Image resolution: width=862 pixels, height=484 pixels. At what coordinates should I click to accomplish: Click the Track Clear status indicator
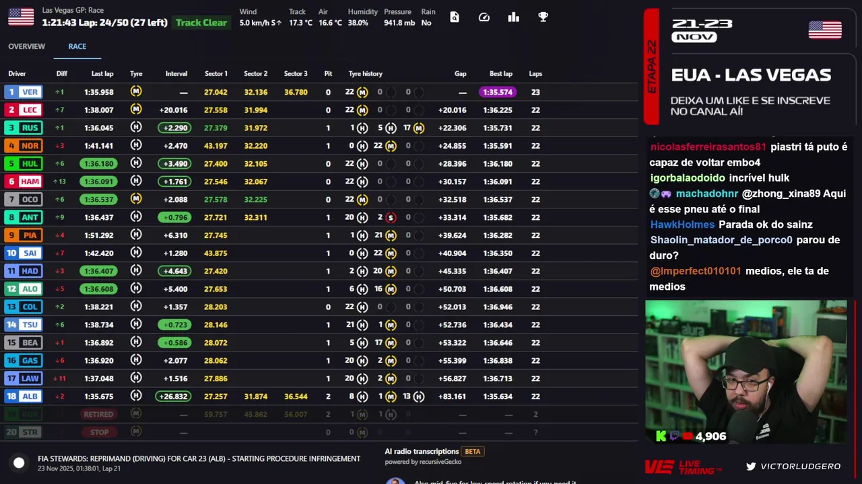coord(201,22)
